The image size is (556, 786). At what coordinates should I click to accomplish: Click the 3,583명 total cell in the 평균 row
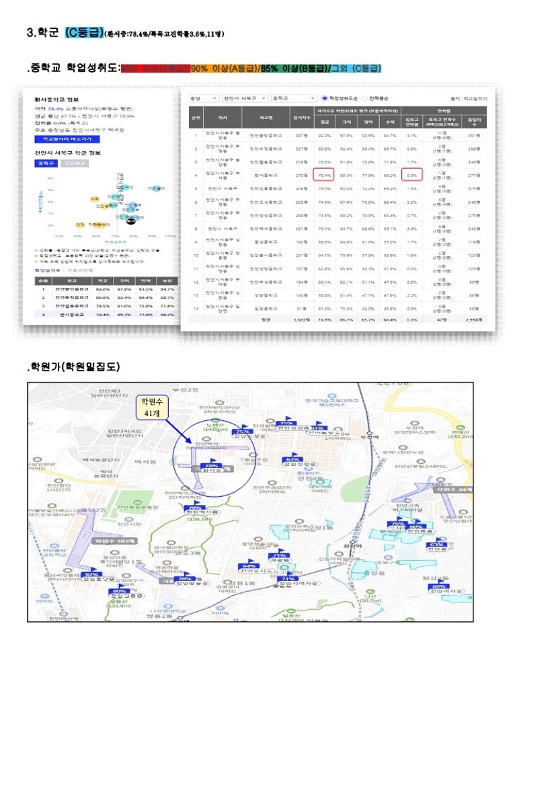(x=302, y=319)
